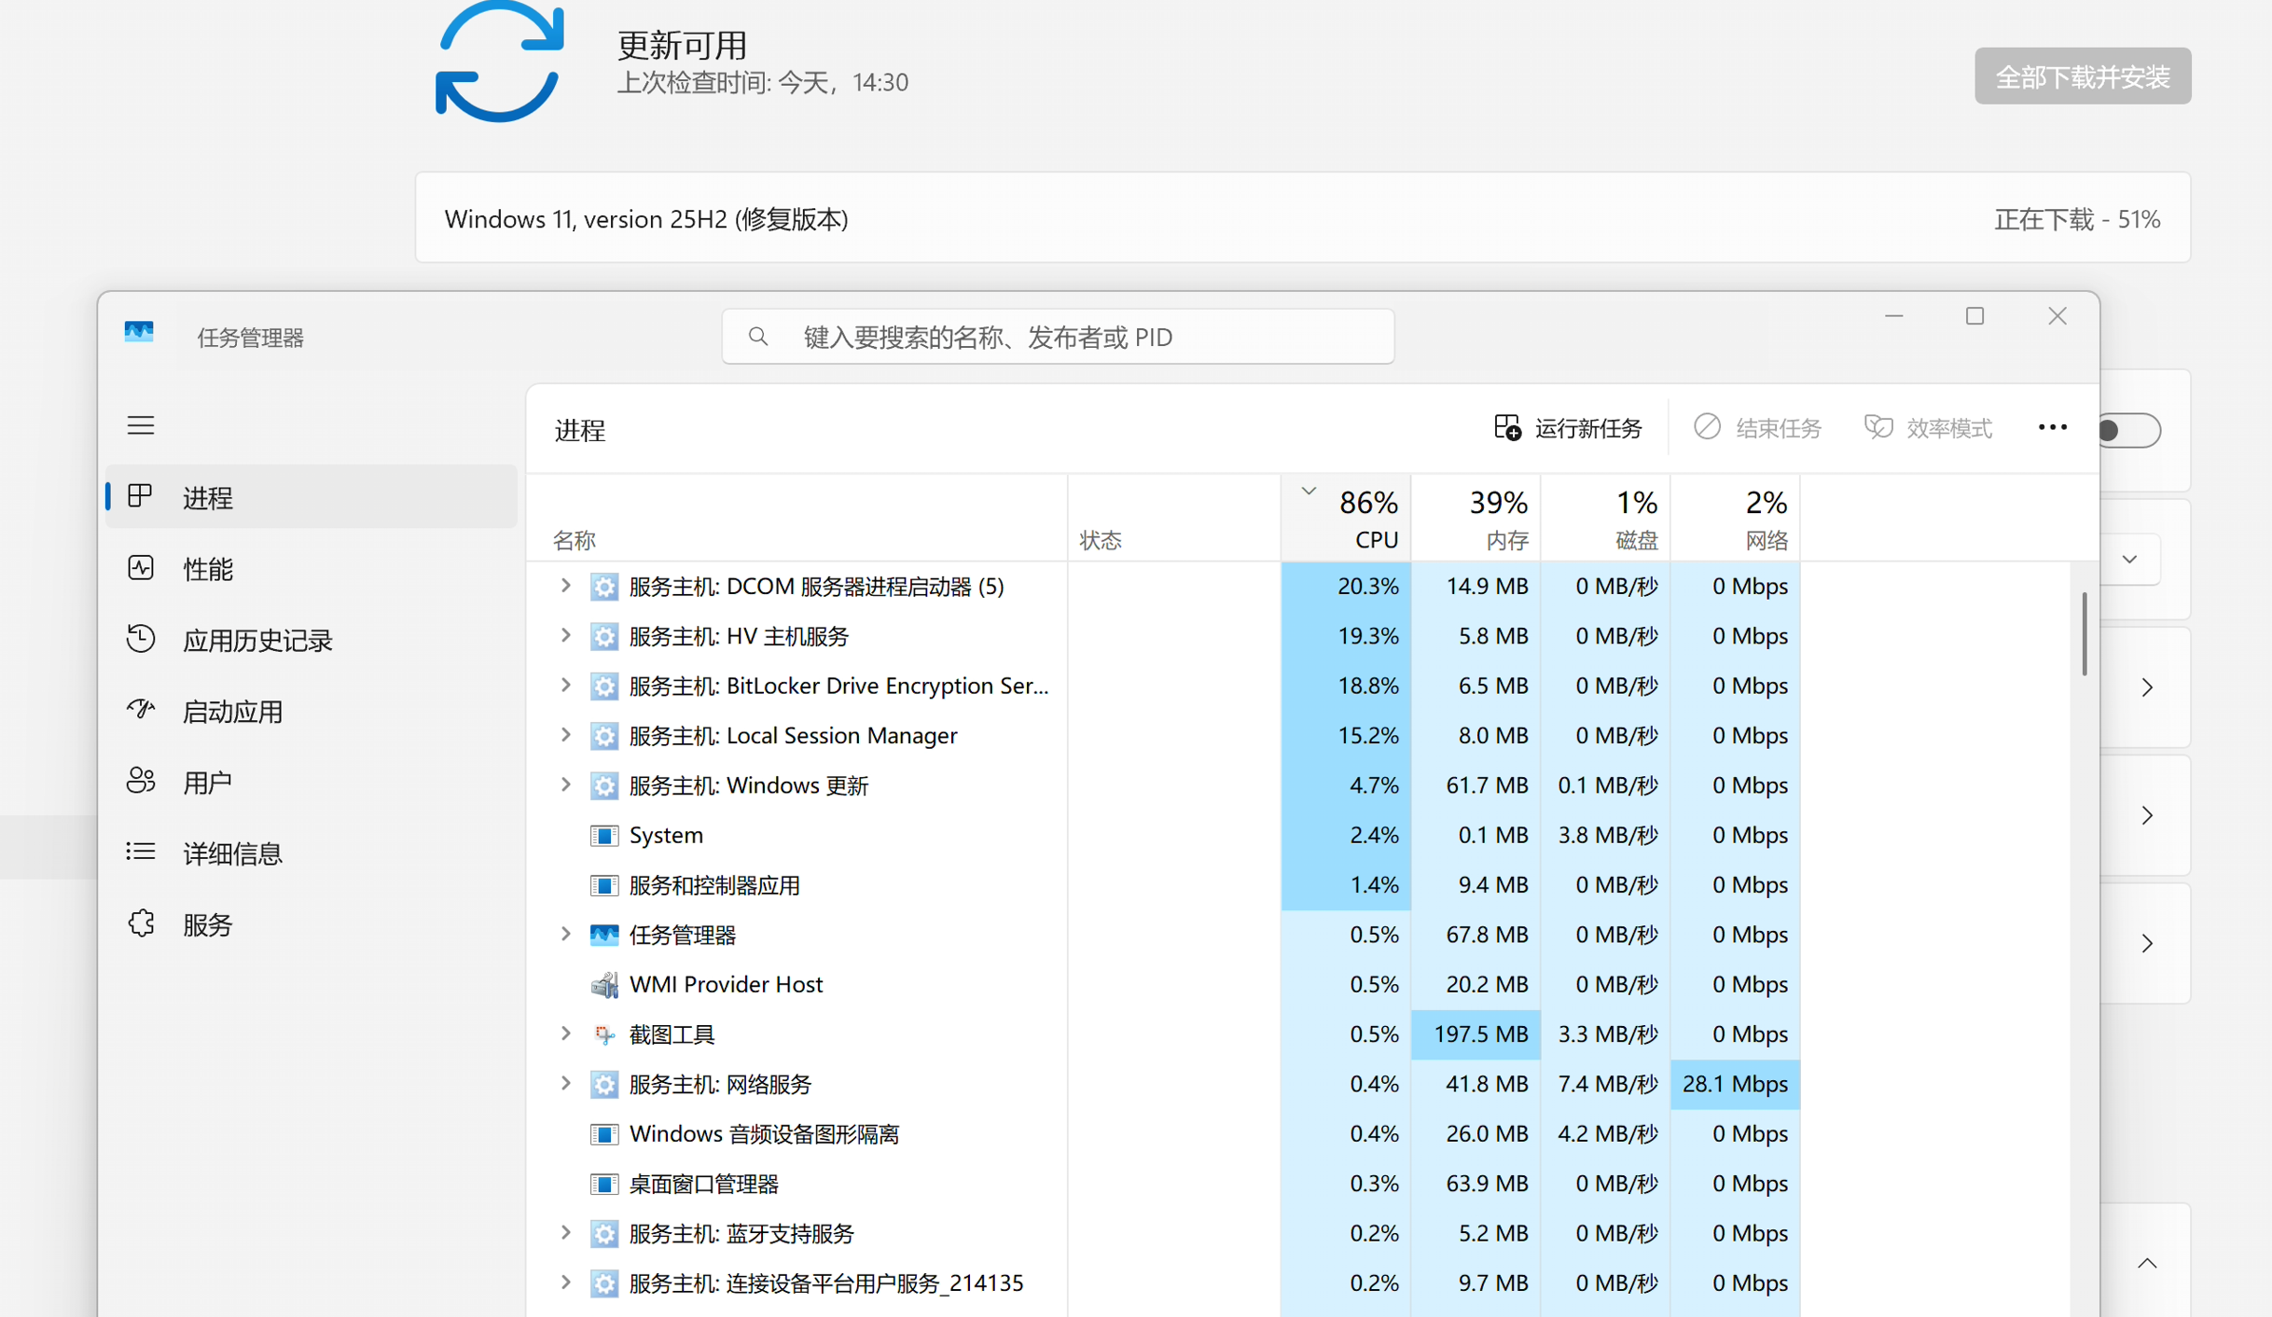Expand the 截图工具 process group
The height and width of the screenshot is (1317, 2272).
click(565, 1033)
